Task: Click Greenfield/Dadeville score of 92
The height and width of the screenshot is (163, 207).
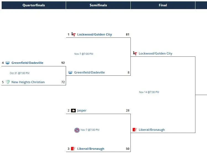Action: point(63,63)
